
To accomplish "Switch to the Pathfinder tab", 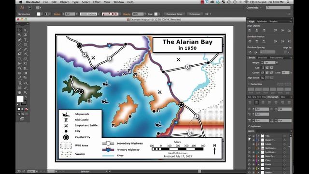I will pyautogui.click(x=262, y=21).
